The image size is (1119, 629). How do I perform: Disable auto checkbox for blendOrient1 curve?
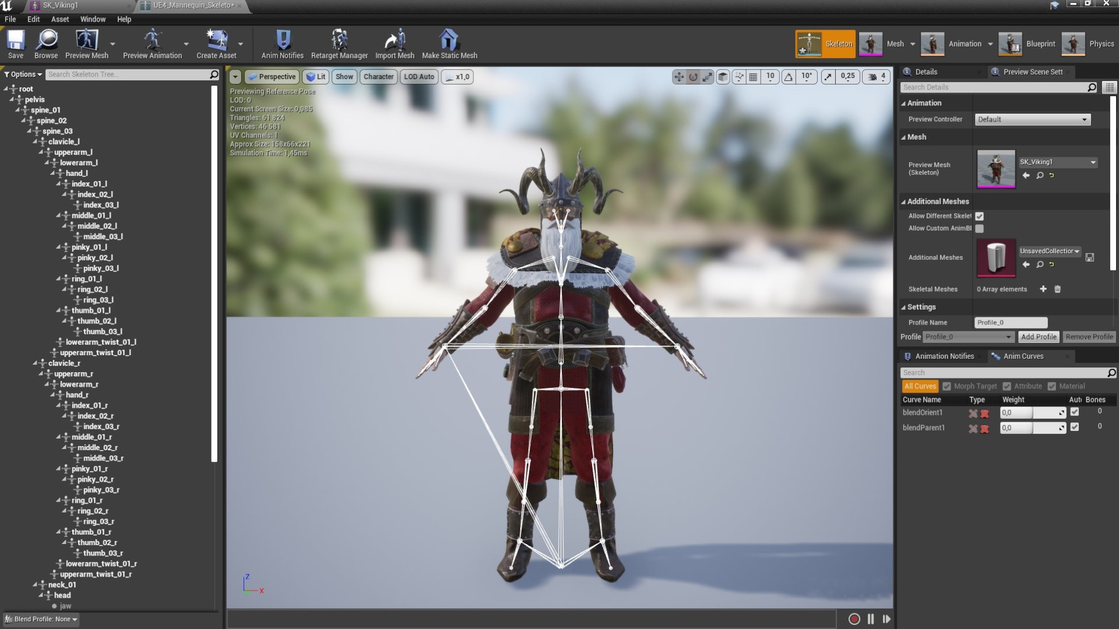coord(1075,413)
